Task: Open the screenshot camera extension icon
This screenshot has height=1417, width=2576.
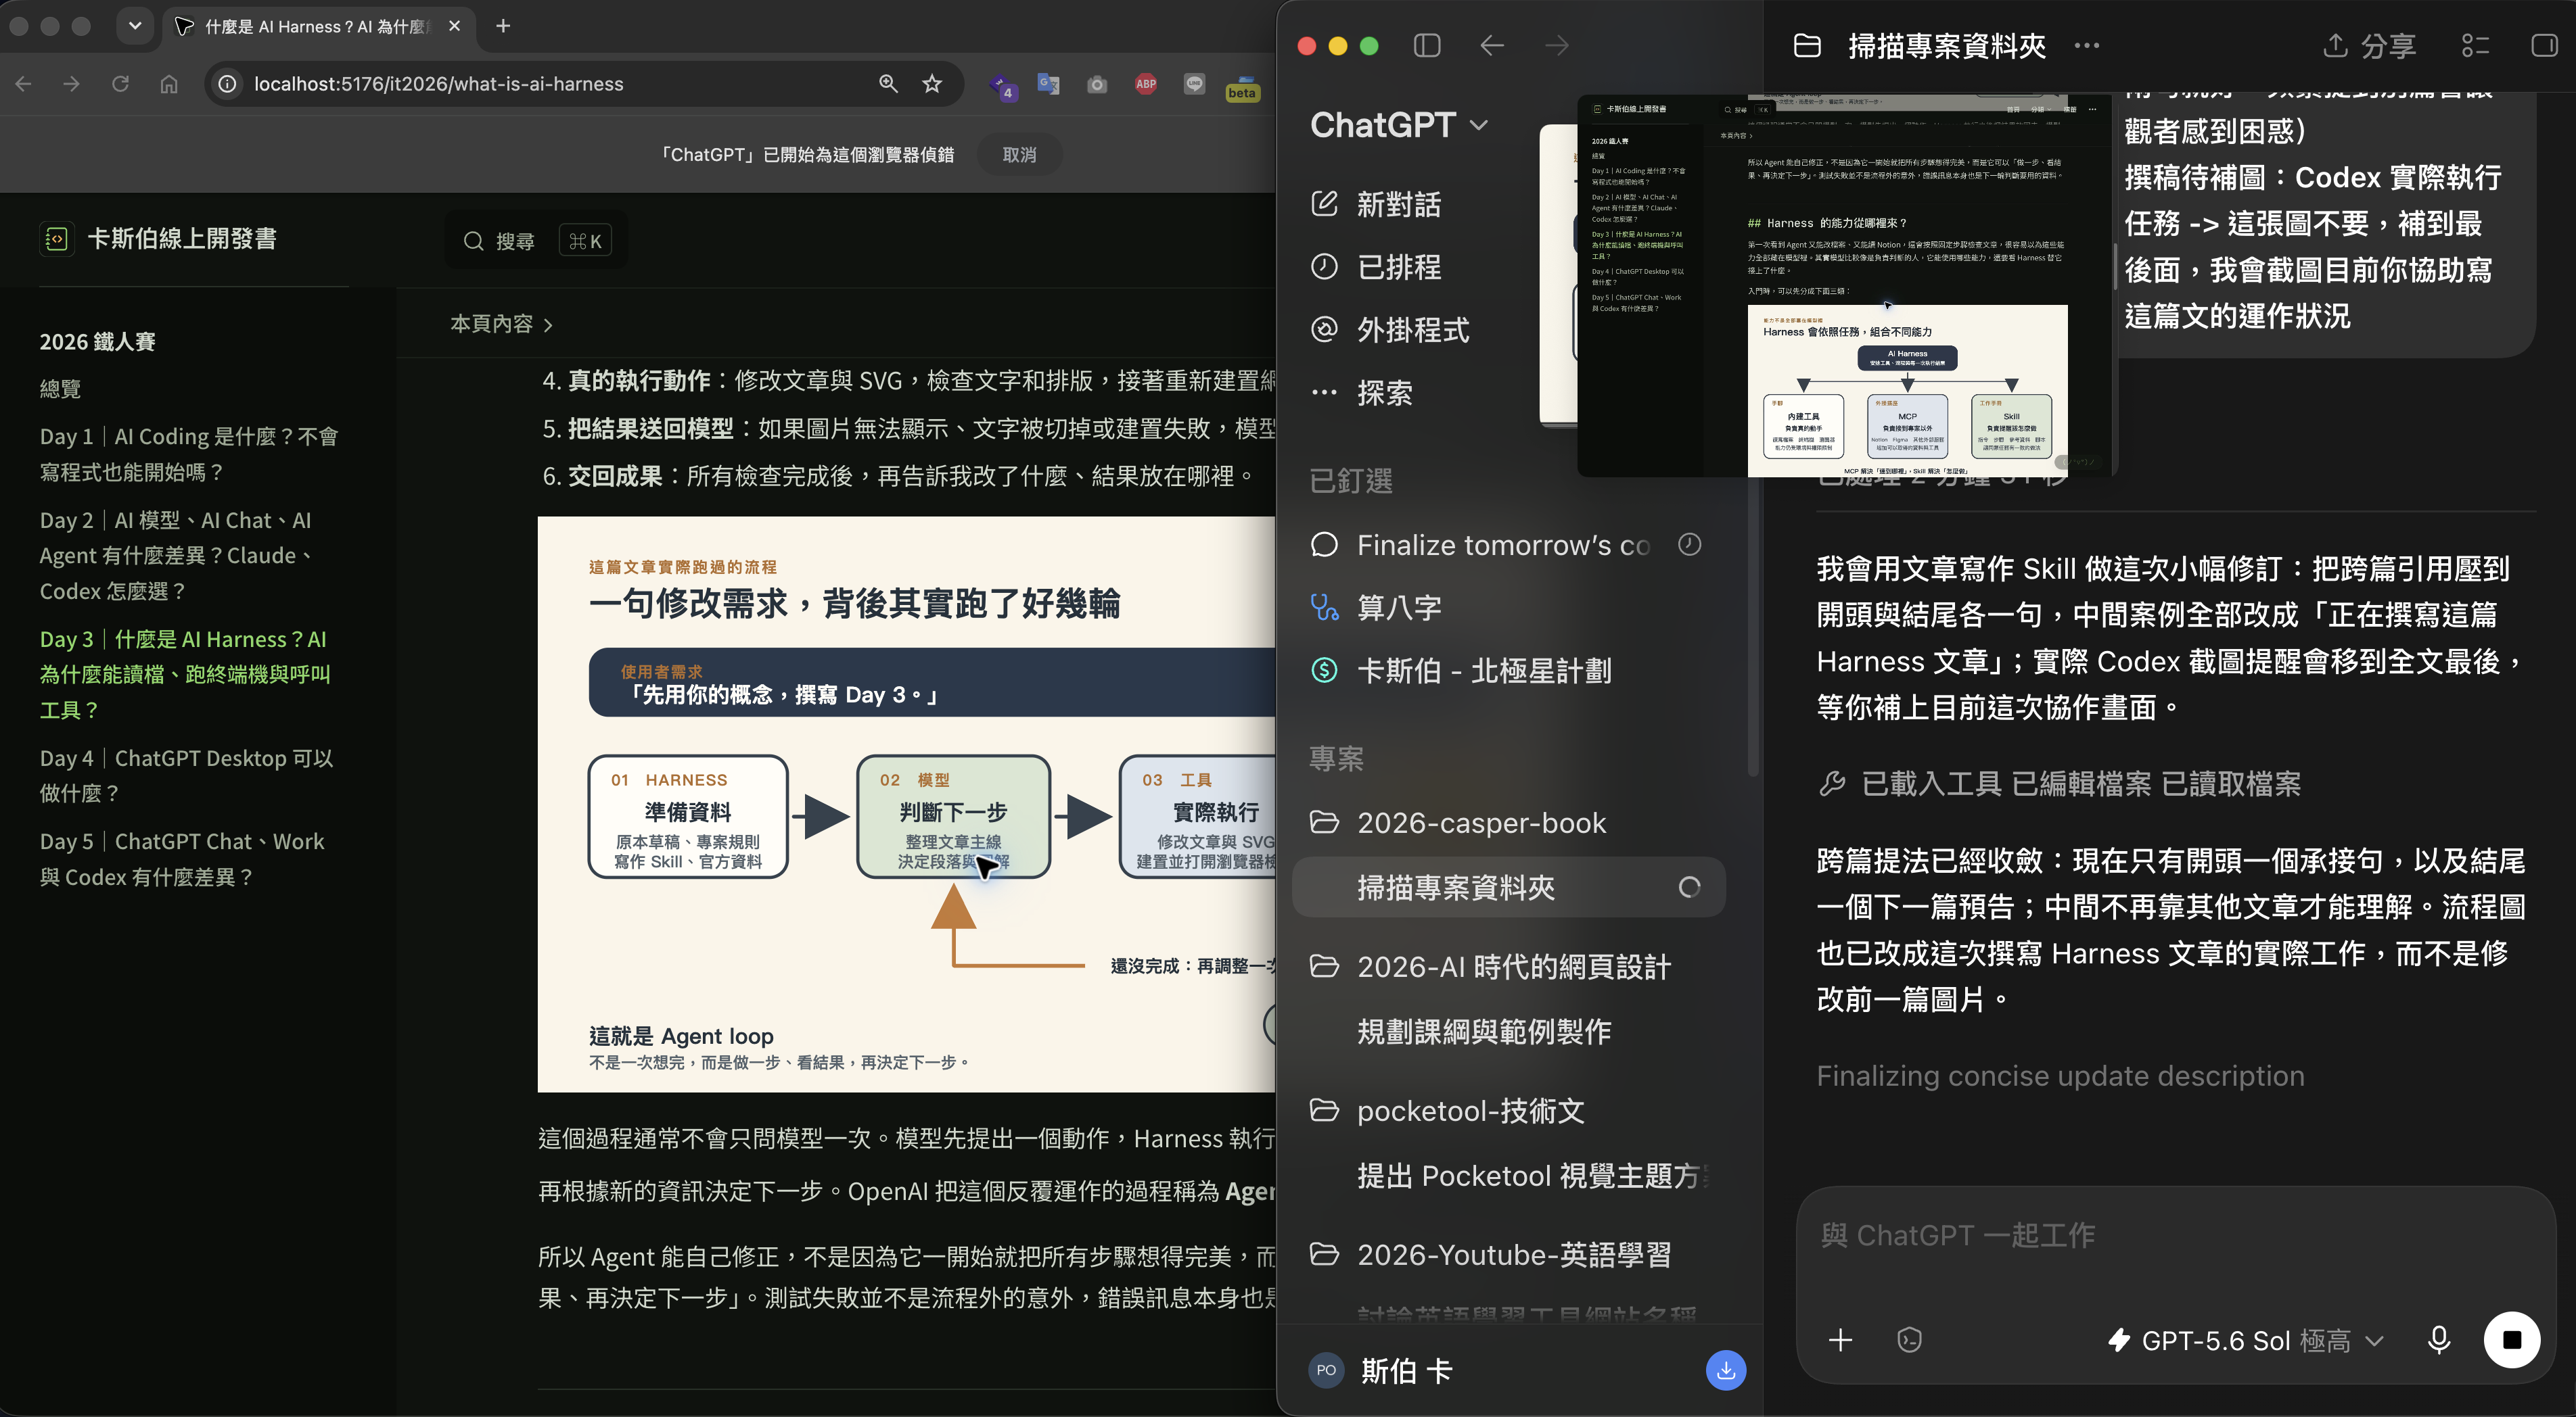Action: (1097, 84)
